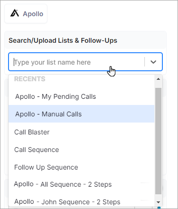Click the dropdown list scrollbar thumb

158,141
